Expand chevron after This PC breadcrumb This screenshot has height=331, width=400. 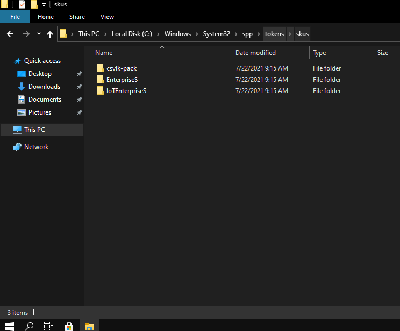pos(105,34)
